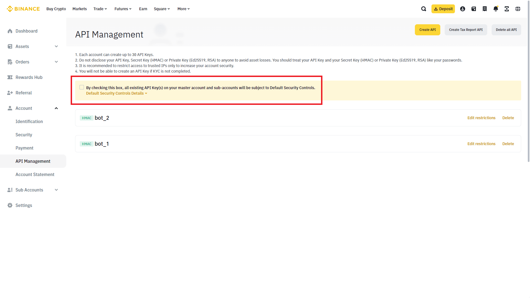Click the HMAC tag beside bot_2
Screen dimensions: 530x298
coord(87,118)
